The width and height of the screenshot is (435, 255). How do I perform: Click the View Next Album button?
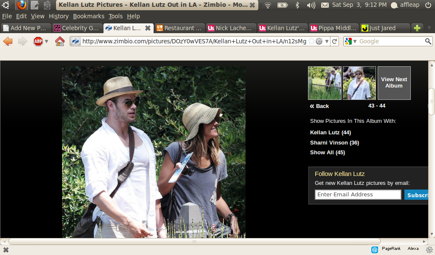pos(394,83)
